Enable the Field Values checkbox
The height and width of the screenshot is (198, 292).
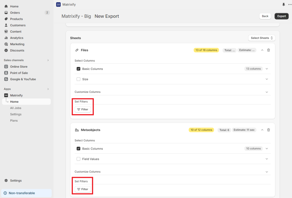(78, 159)
